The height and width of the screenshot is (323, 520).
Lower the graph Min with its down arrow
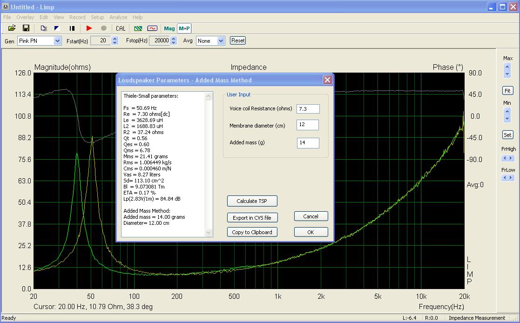point(507,119)
